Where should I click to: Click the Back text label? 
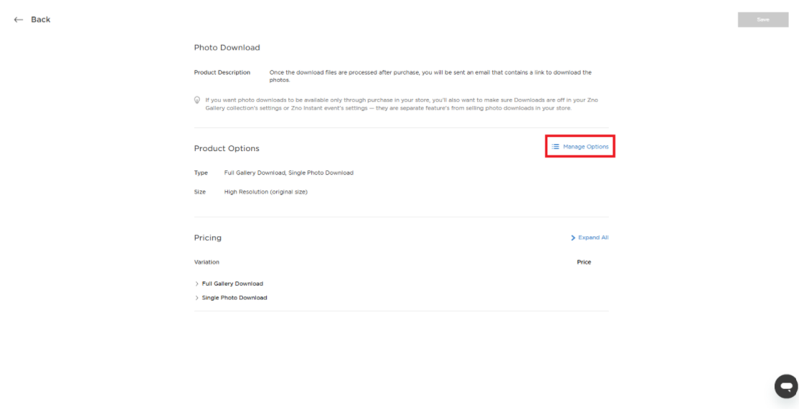tap(40, 19)
